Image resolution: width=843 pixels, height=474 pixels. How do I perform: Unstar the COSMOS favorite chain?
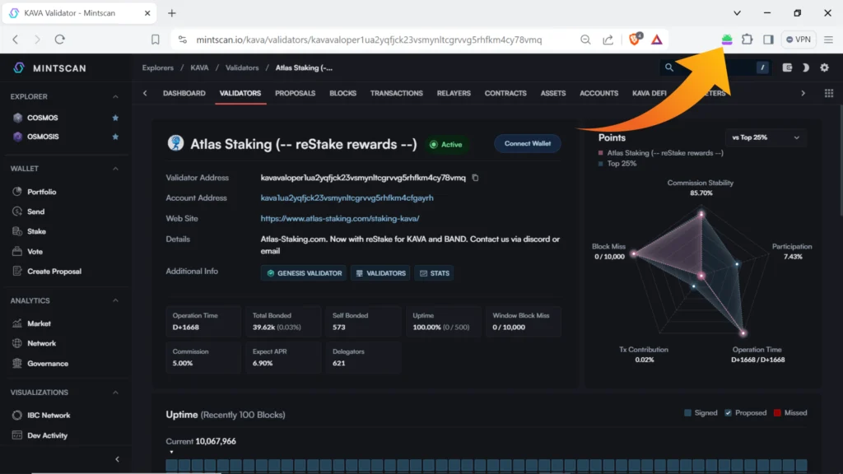pyautogui.click(x=115, y=118)
